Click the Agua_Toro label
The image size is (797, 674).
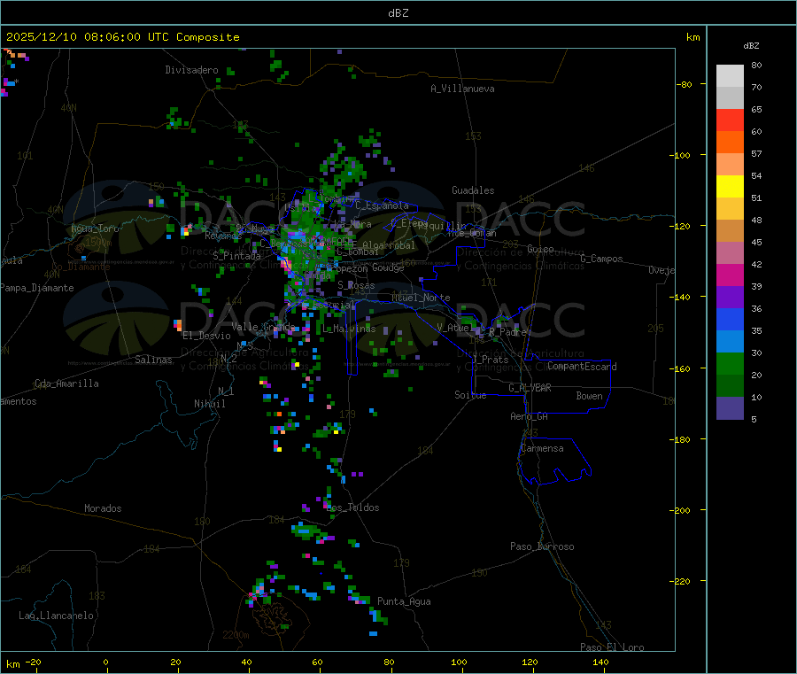(x=95, y=229)
